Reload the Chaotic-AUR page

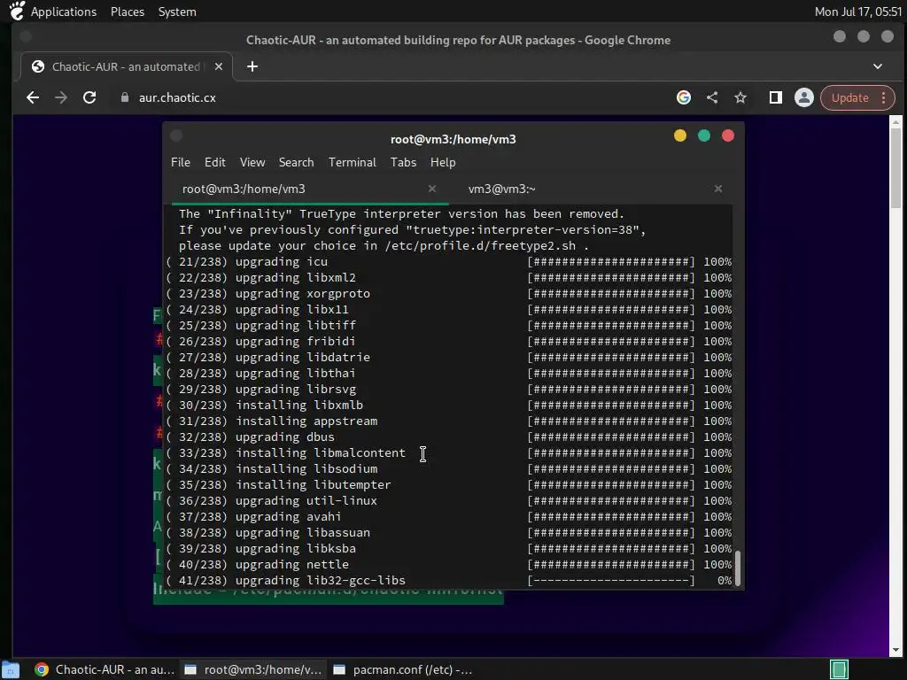pyautogui.click(x=89, y=97)
